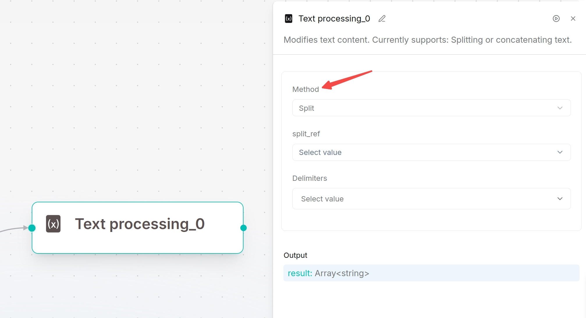Click the chevron arrow in the split_ref field
Image resolution: width=586 pixels, height=318 pixels.
click(560, 152)
